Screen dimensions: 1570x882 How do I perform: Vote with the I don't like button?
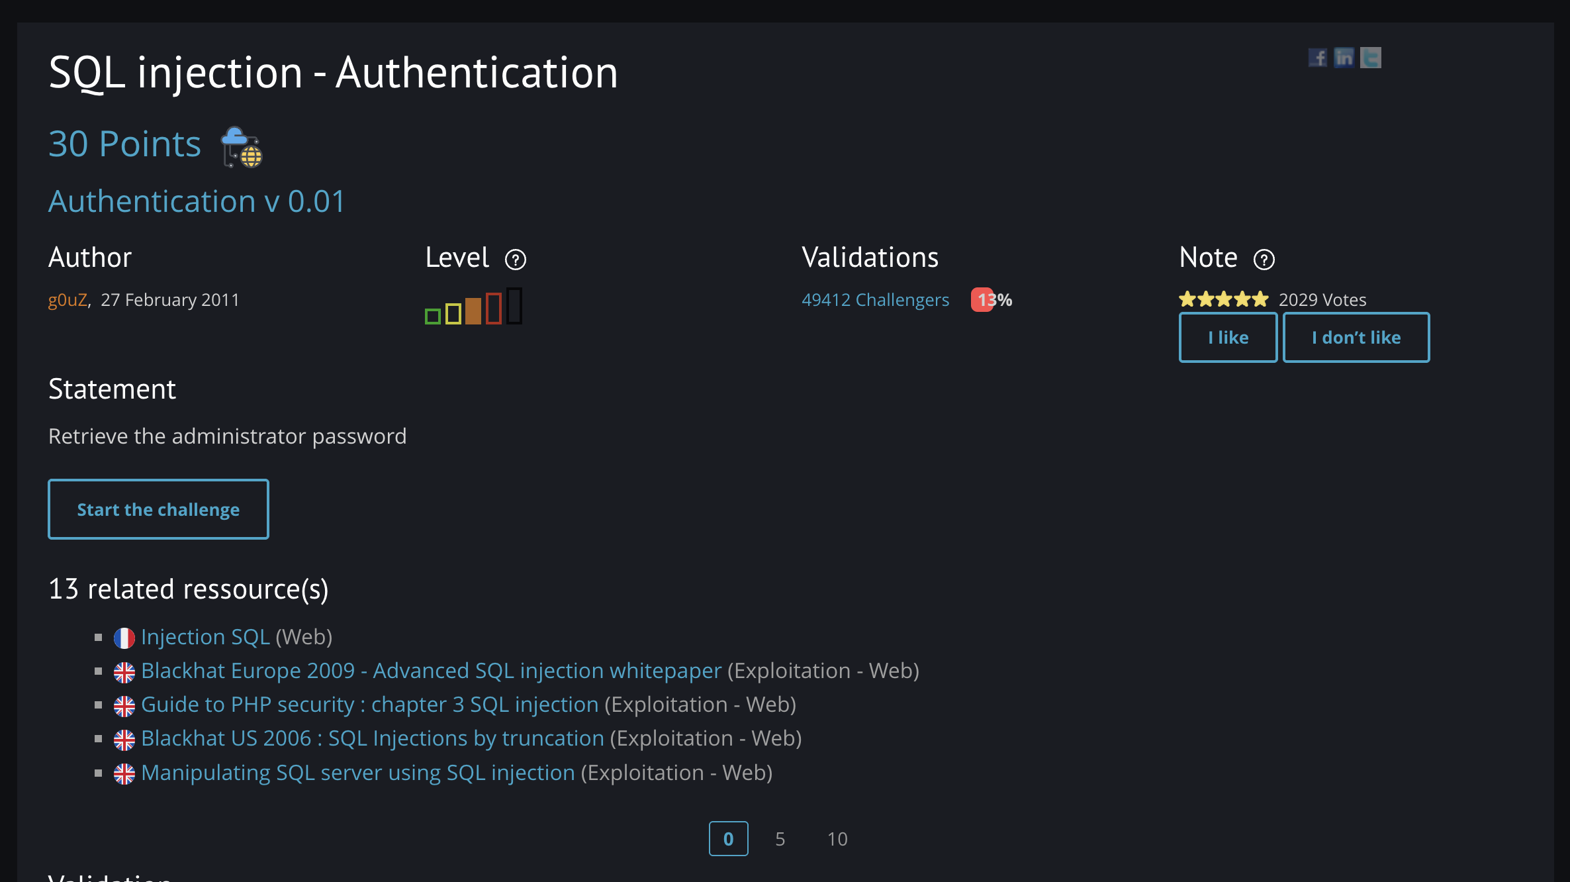1356,338
